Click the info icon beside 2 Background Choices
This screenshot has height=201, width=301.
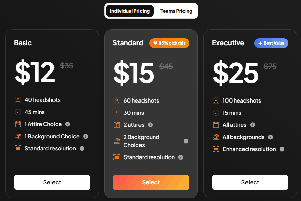tap(186, 141)
